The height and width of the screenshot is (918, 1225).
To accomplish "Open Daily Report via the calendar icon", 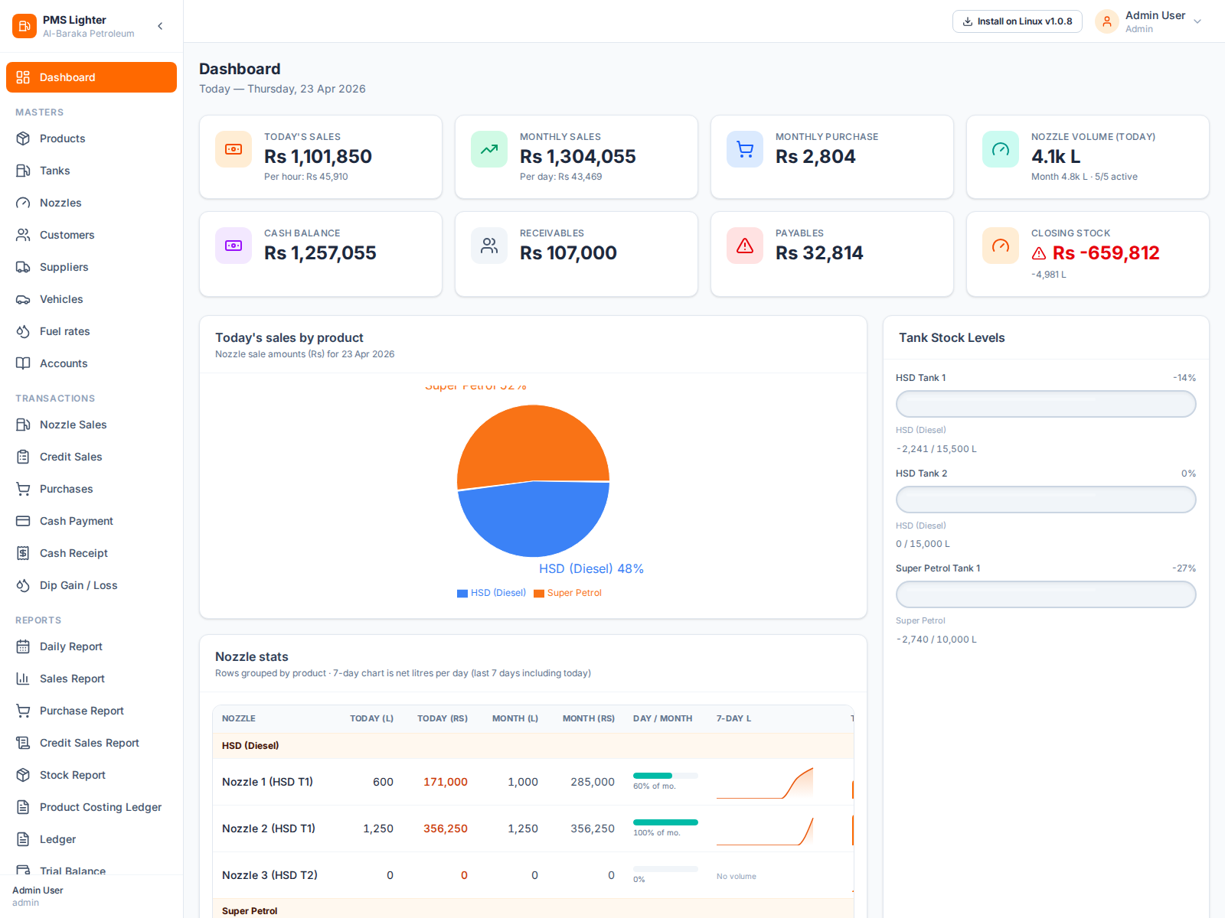I will click(x=24, y=646).
